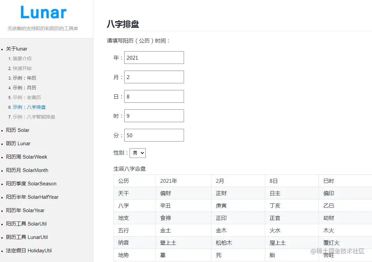Image resolution: width=372 pixels, height=262 pixels.
Task: Open the 阳历年 SolarYear section
Action: pyautogui.click(x=25, y=210)
